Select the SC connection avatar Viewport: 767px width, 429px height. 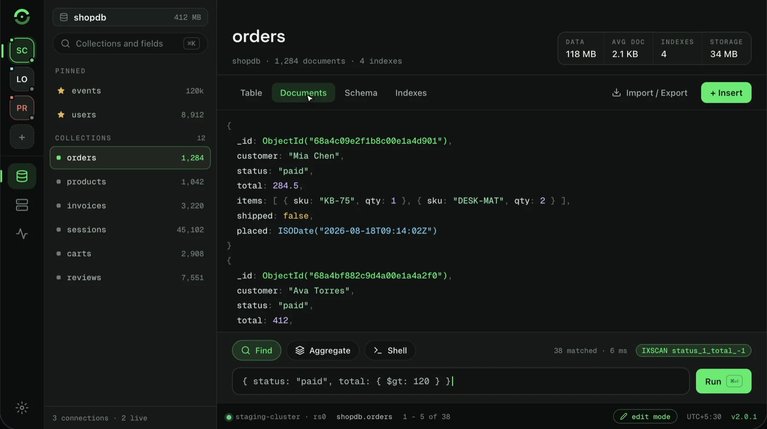(22, 50)
